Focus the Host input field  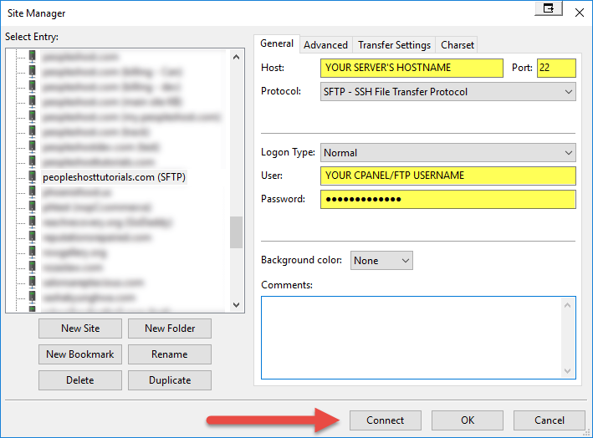point(412,68)
